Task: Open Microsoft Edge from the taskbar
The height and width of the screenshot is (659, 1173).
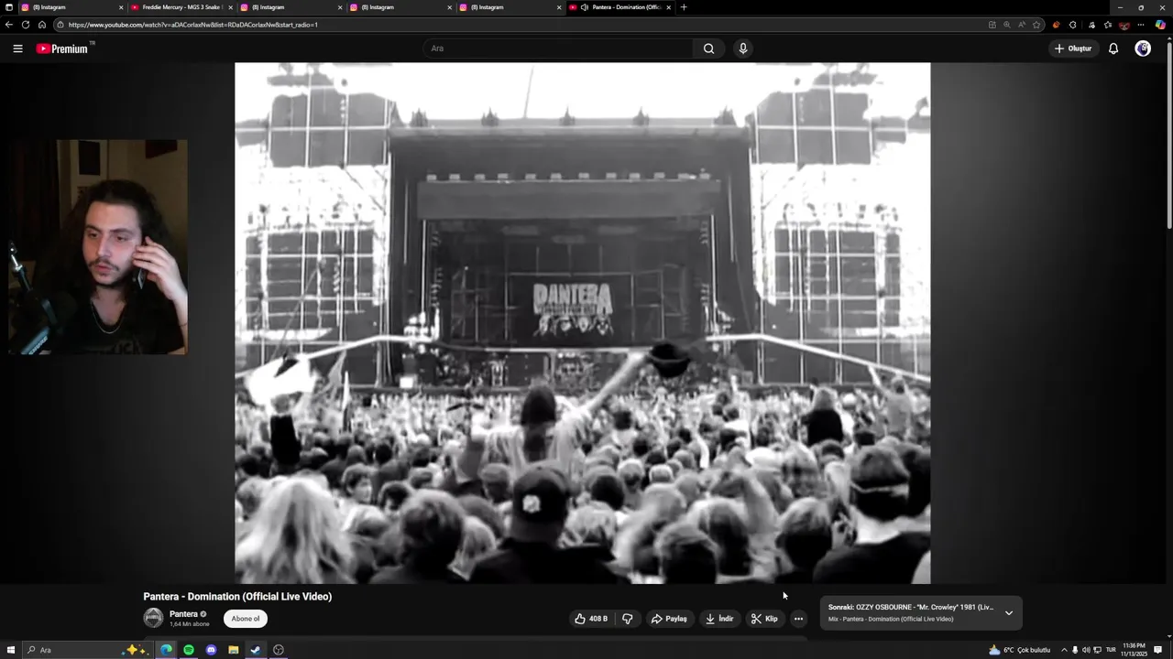Action: coord(166,650)
